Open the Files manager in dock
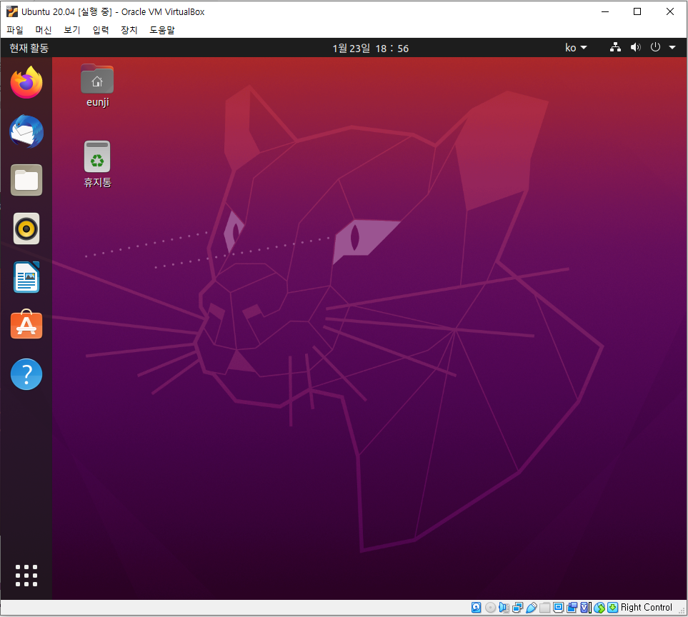Viewport: 688px width, 617px height. pos(26,180)
